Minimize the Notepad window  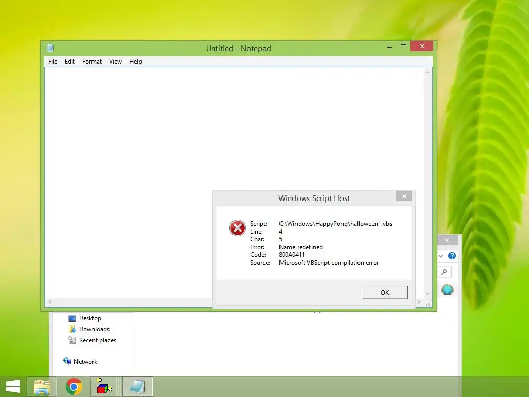click(x=390, y=47)
